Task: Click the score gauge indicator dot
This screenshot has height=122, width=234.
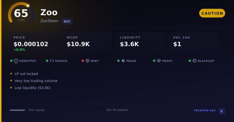Action: (x=28, y=6)
